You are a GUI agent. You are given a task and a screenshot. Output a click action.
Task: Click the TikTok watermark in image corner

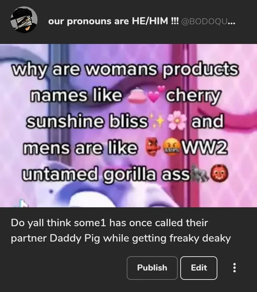pyautogui.click(x=23, y=203)
